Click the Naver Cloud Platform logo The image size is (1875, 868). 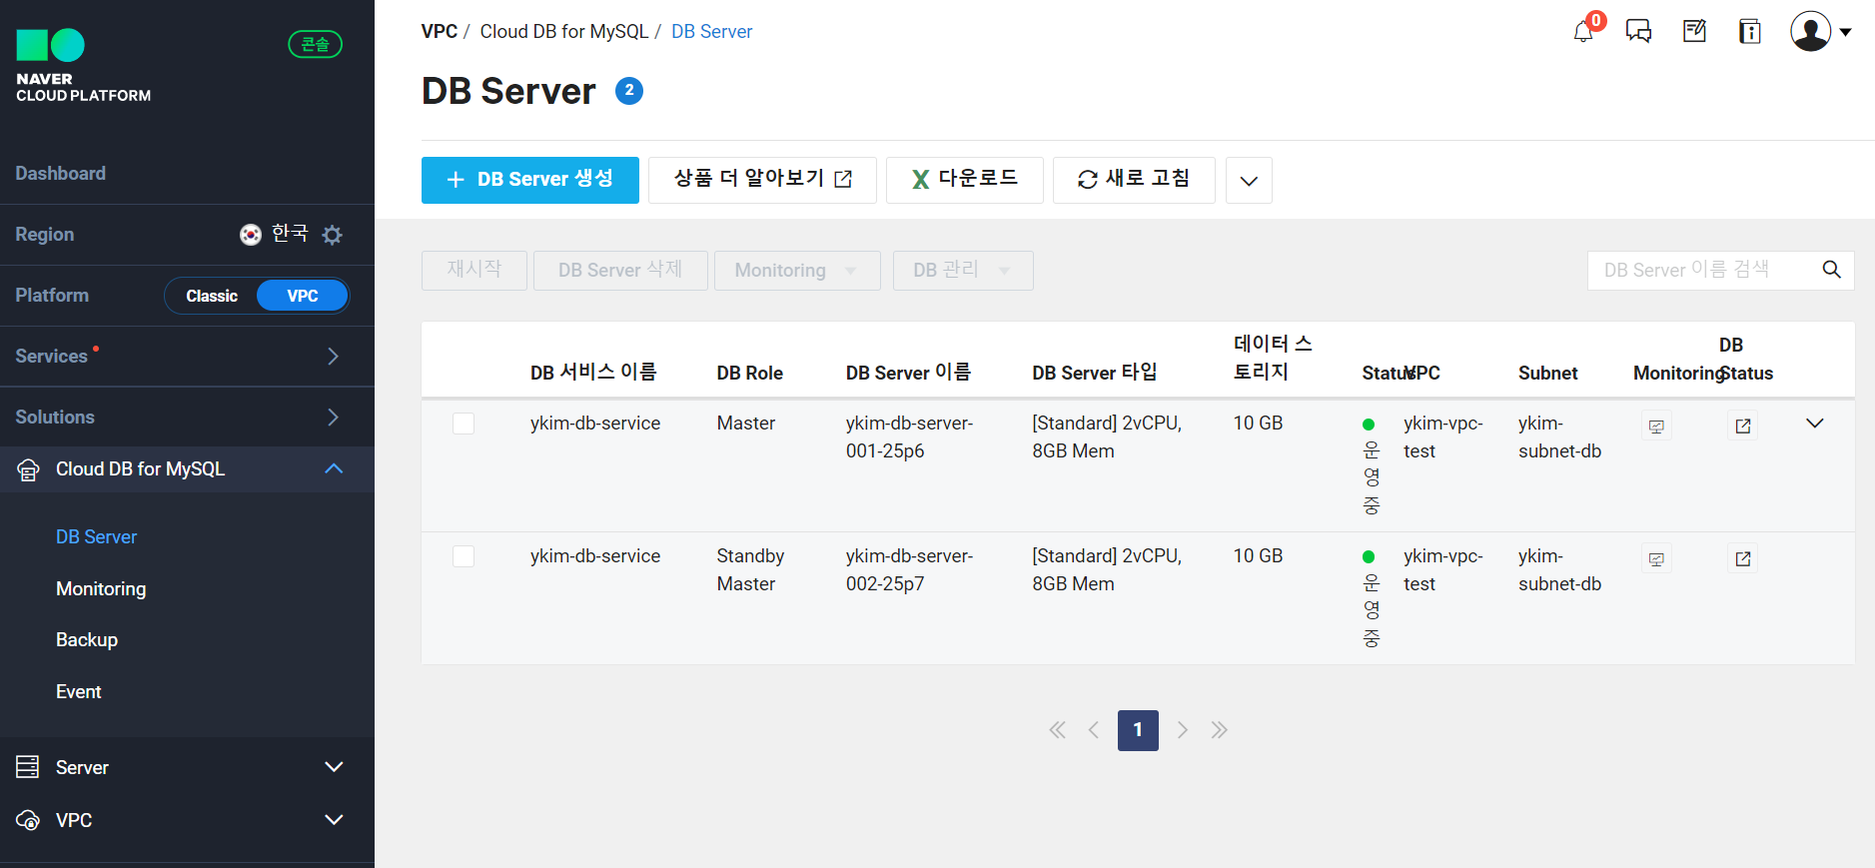click(x=84, y=66)
